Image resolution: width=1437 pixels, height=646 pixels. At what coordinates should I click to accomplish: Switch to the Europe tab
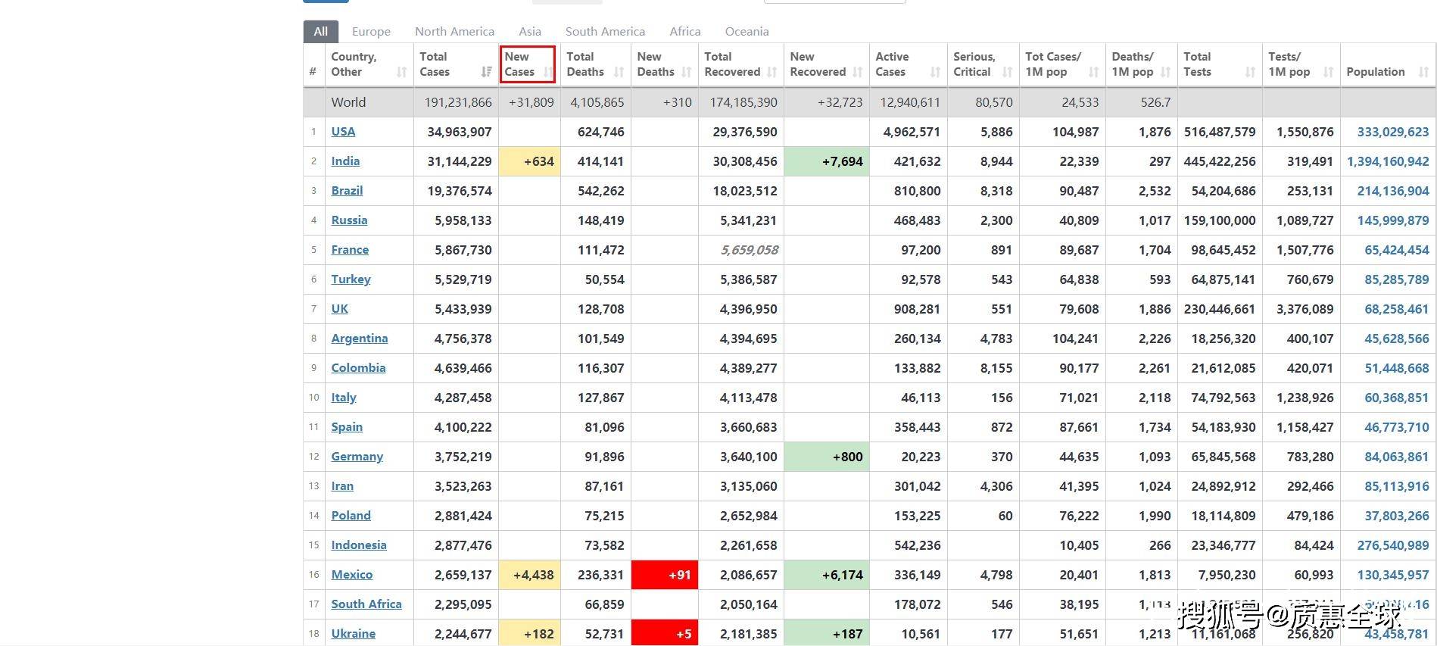coord(371,32)
